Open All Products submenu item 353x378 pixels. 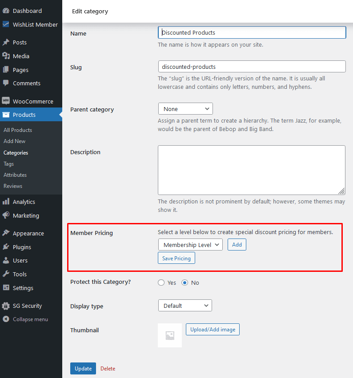pyautogui.click(x=18, y=130)
